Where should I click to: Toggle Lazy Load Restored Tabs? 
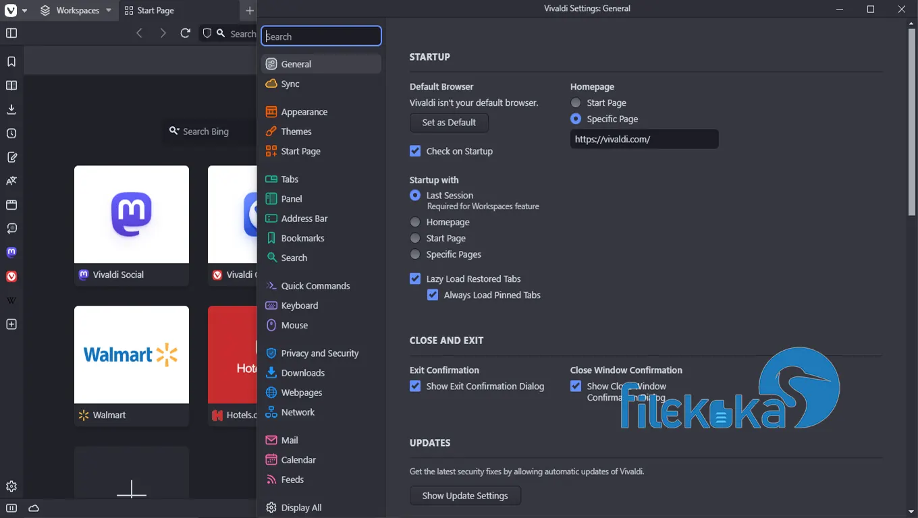tap(415, 279)
